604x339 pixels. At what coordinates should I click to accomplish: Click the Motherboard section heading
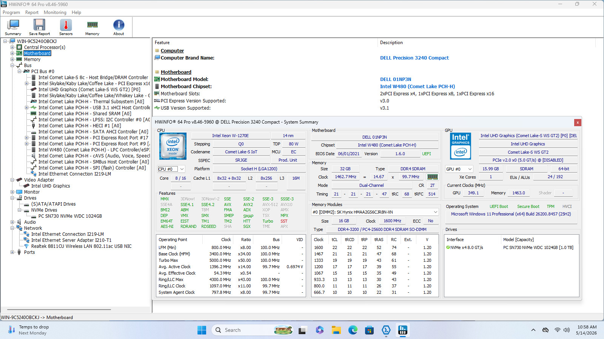[x=176, y=72]
